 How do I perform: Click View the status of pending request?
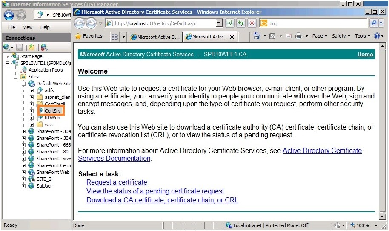click(155, 191)
